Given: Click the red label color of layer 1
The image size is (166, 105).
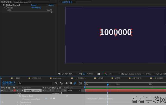Looking at the screenshot, I should click(15, 90).
